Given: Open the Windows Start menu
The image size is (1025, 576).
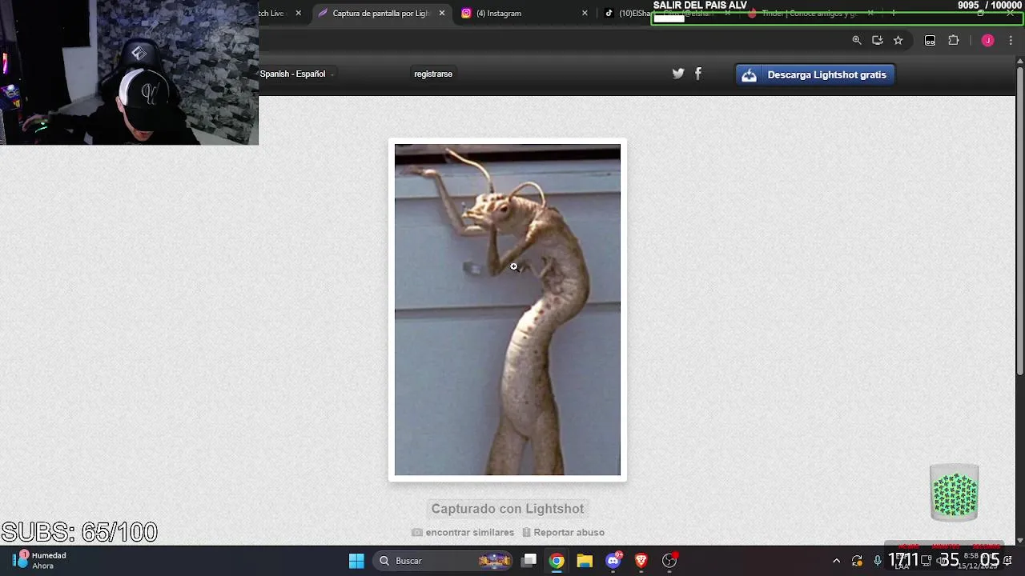Looking at the screenshot, I should pyautogui.click(x=356, y=561).
